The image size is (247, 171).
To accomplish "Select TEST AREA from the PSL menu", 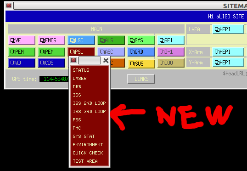I will 90,161.
